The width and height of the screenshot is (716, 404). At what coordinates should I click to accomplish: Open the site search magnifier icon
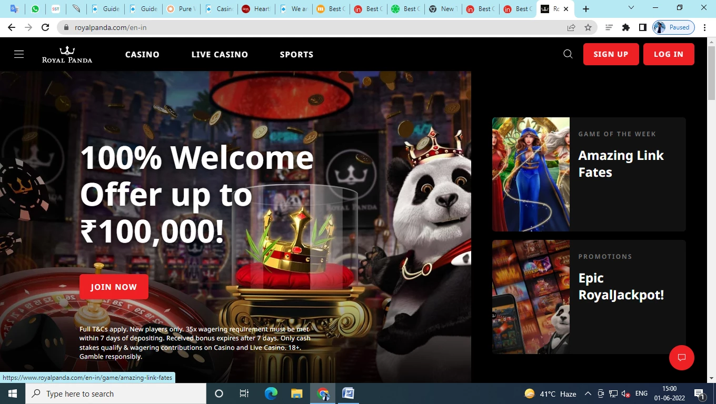[x=568, y=54]
